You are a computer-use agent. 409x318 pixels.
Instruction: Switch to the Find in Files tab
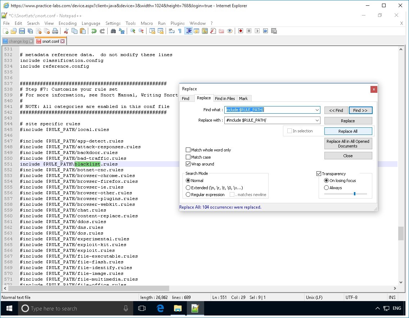(x=225, y=99)
